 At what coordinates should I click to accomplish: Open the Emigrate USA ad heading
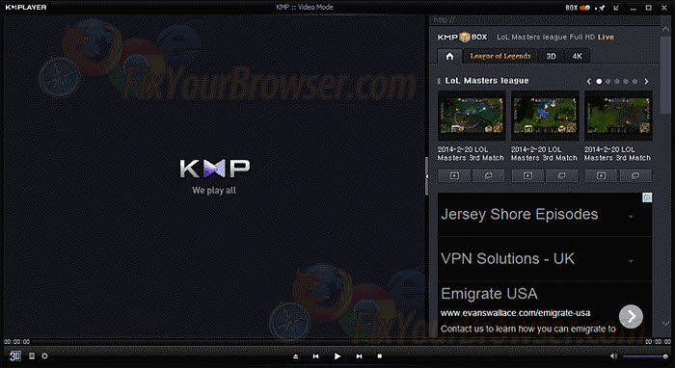[489, 294]
